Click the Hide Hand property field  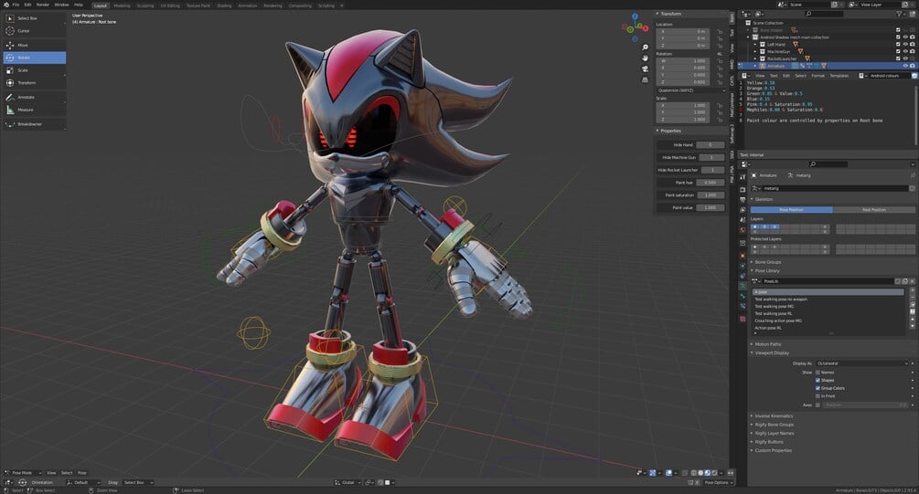(x=711, y=144)
